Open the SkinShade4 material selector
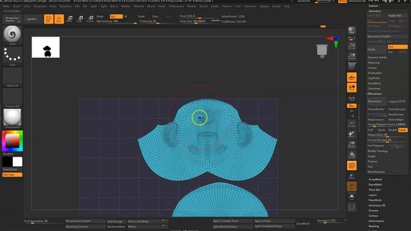 click(x=12, y=117)
